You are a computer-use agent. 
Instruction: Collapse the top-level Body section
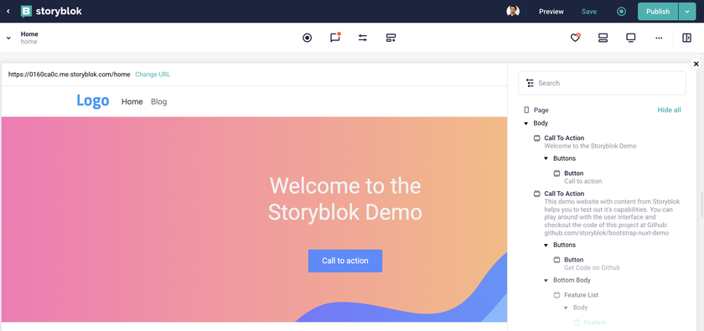(526, 123)
